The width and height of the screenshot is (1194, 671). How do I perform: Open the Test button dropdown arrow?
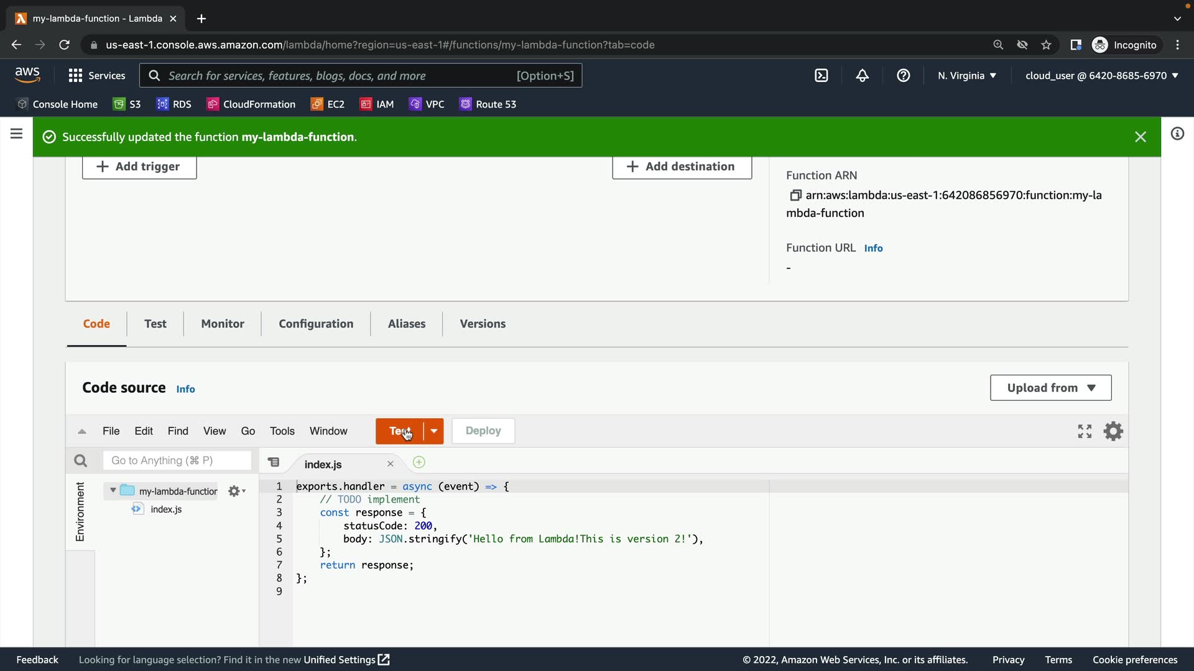pyautogui.click(x=434, y=431)
